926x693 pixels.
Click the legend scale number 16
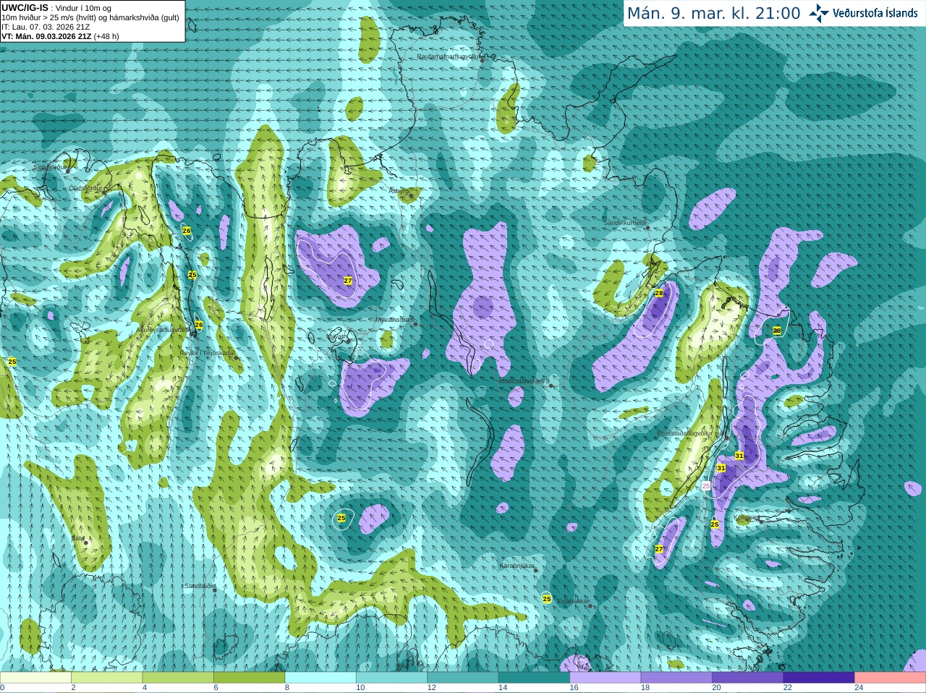[x=574, y=688]
